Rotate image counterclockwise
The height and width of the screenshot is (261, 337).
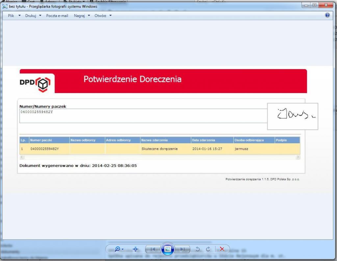[x=198, y=249]
